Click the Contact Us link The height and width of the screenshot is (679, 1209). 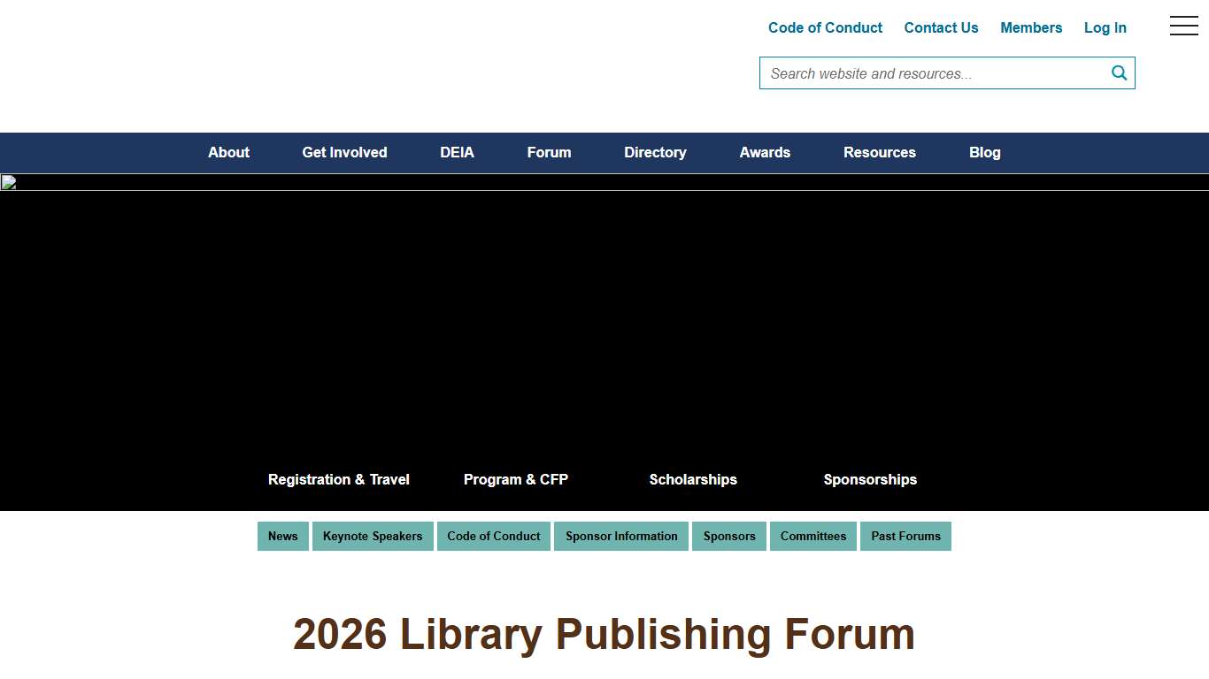(941, 27)
